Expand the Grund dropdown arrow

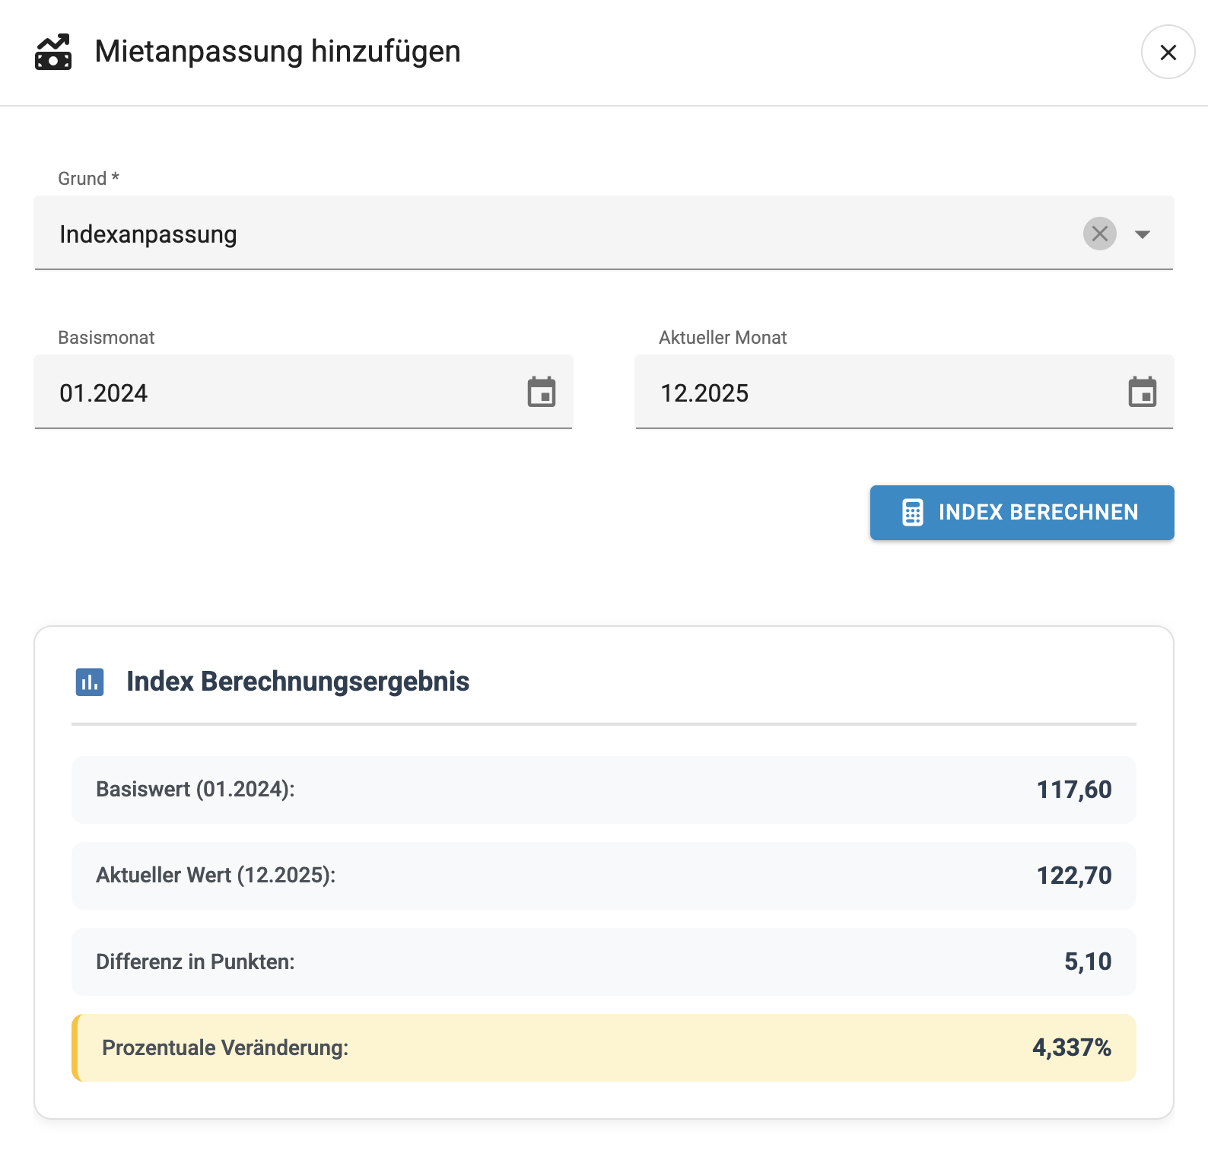(1142, 234)
